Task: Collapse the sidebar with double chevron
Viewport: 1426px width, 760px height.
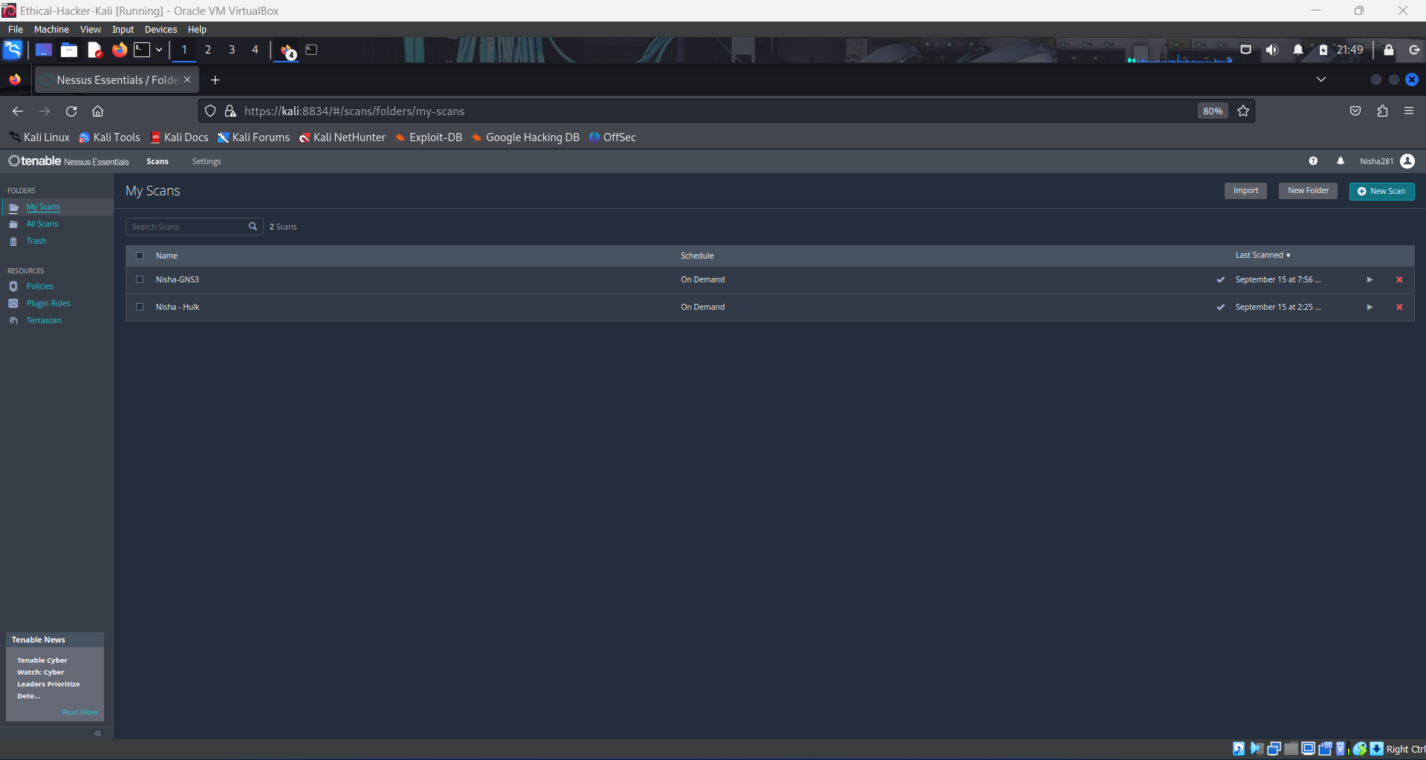Action: [97, 733]
